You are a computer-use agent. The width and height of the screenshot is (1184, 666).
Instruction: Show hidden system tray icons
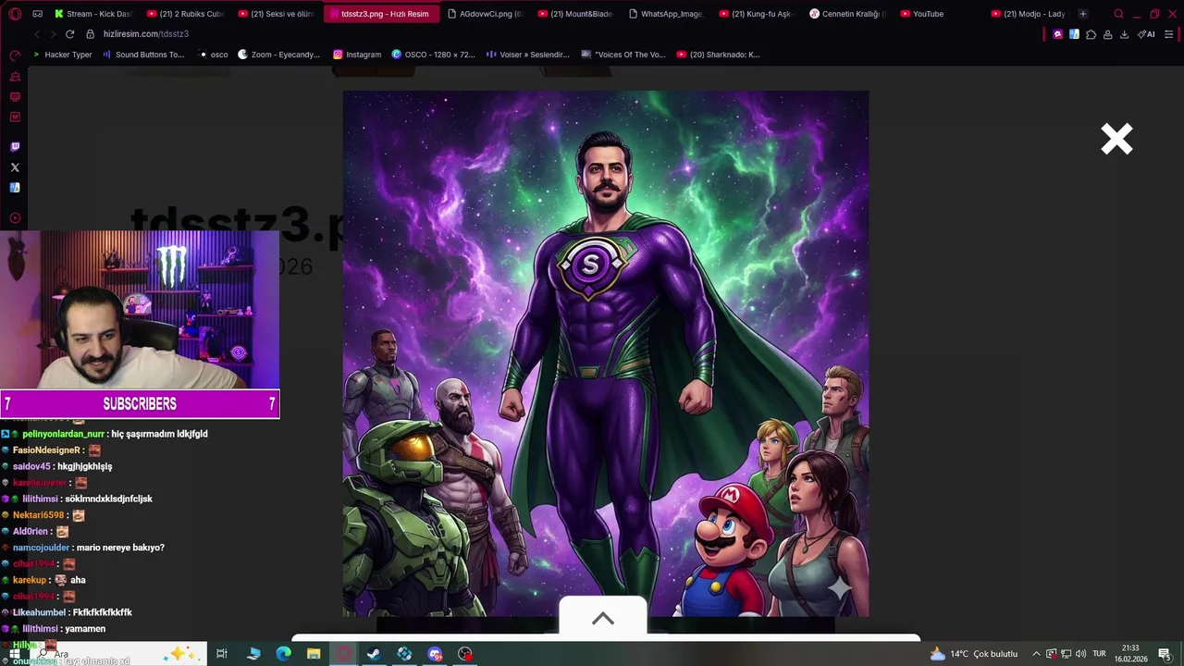[1036, 654]
